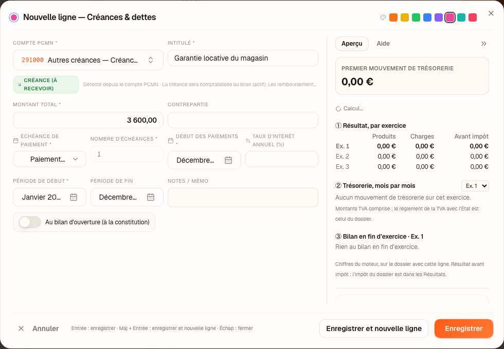This screenshot has height=349, width=504.
Task: Click the Période de fin Décembre date field
Action: pos(127,197)
